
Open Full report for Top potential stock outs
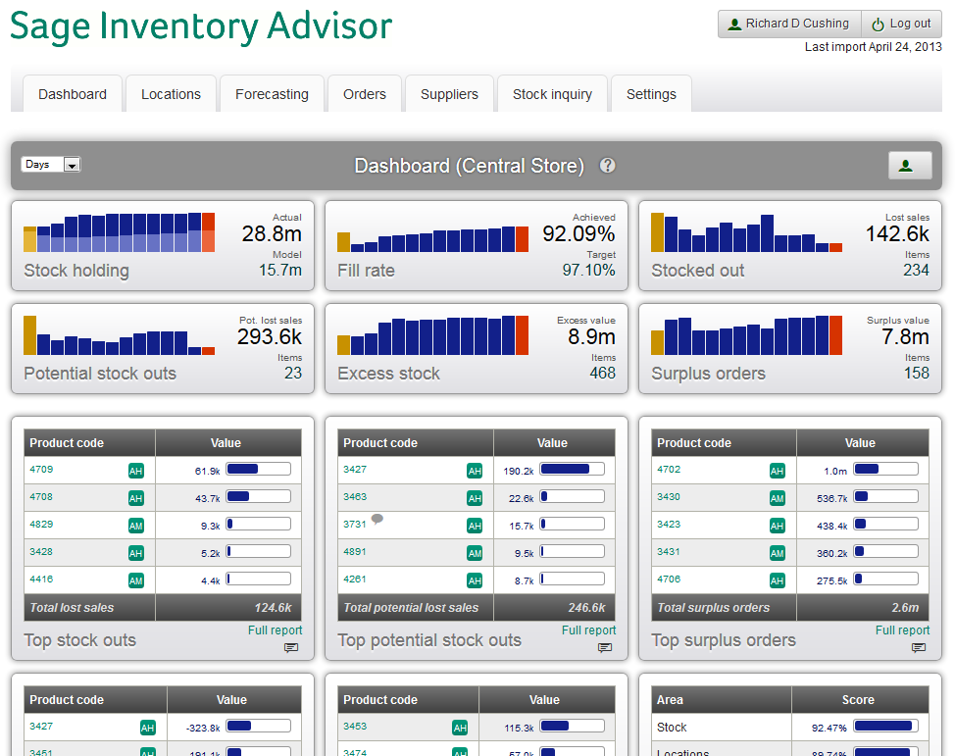click(x=588, y=630)
